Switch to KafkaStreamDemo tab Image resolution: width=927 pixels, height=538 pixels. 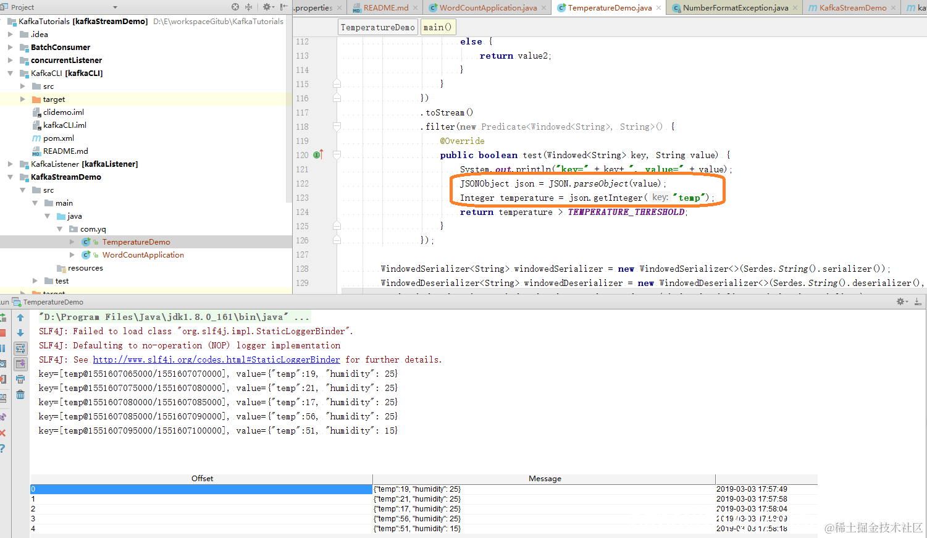(x=852, y=7)
